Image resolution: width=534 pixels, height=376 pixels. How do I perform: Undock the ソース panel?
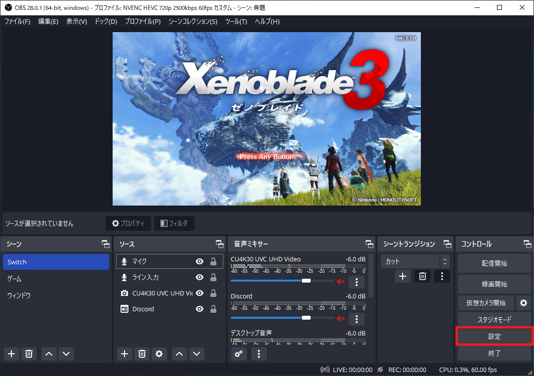[220, 244]
